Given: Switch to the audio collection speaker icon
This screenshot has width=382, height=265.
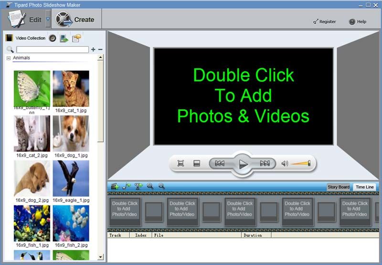Looking at the screenshot, I should (x=53, y=38).
